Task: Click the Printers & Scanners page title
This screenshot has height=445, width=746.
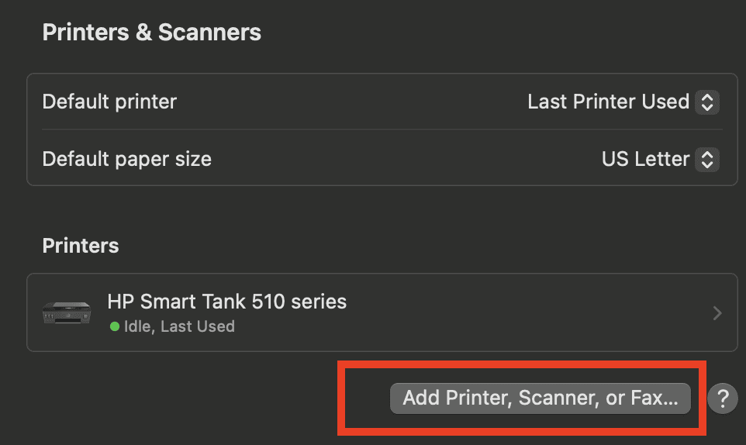Action: tap(152, 33)
